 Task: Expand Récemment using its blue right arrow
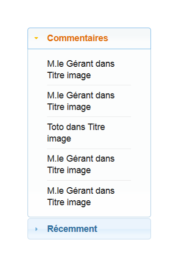(36, 229)
